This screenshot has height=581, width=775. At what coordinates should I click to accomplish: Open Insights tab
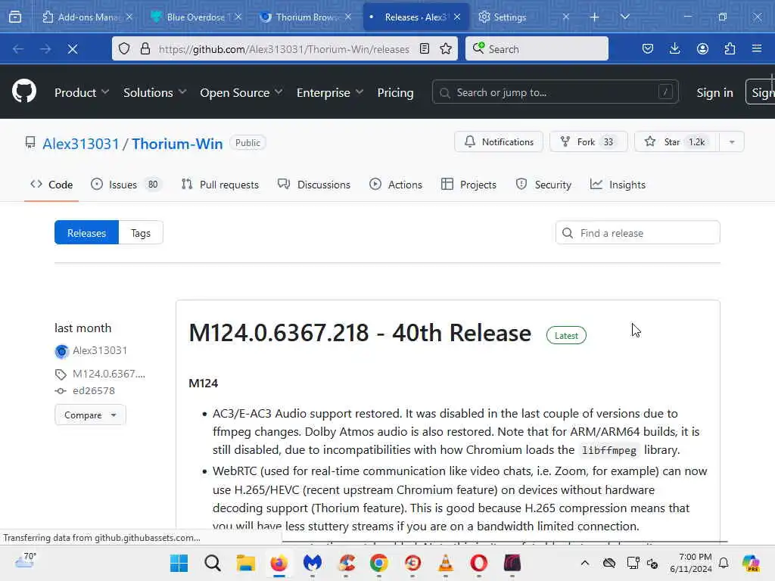(x=618, y=185)
